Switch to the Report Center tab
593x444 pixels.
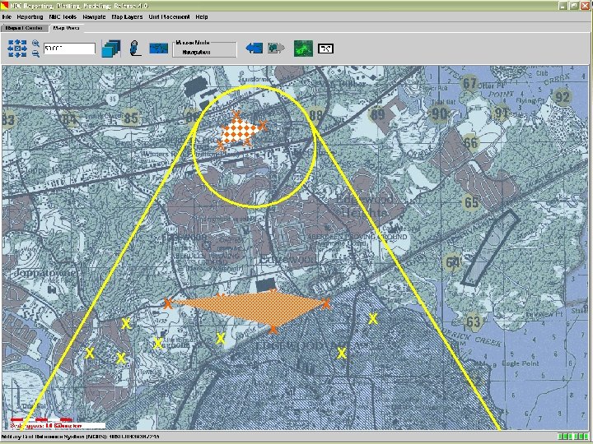tap(24, 28)
